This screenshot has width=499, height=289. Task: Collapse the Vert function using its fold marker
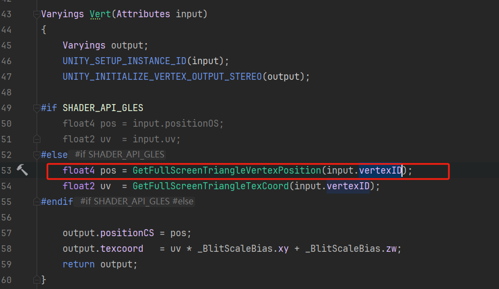(x=36, y=14)
